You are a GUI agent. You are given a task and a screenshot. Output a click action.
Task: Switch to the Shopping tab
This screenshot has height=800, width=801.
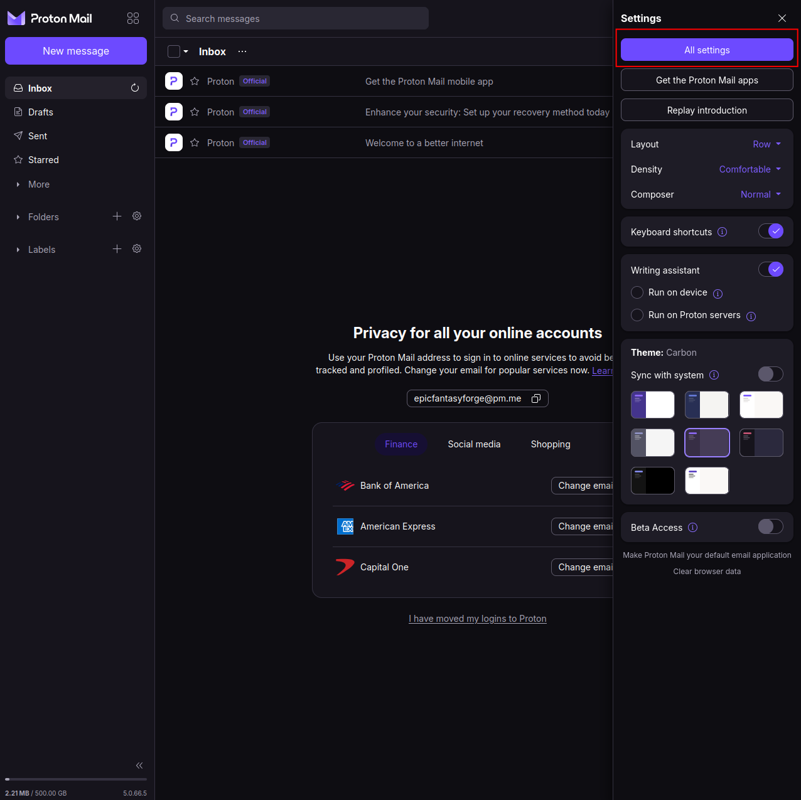click(551, 444)
